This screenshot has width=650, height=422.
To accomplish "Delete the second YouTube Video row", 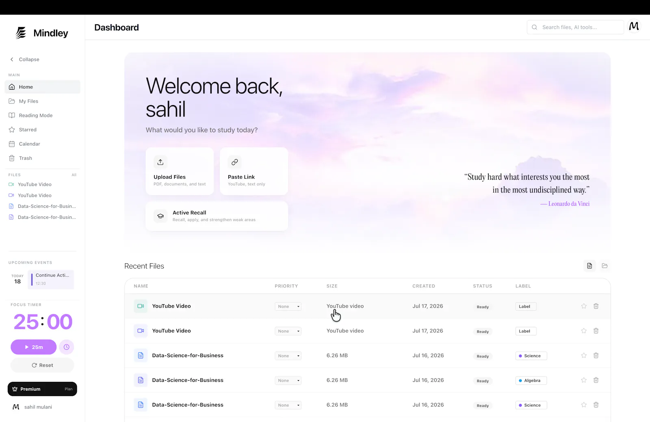I will [596, 331].
